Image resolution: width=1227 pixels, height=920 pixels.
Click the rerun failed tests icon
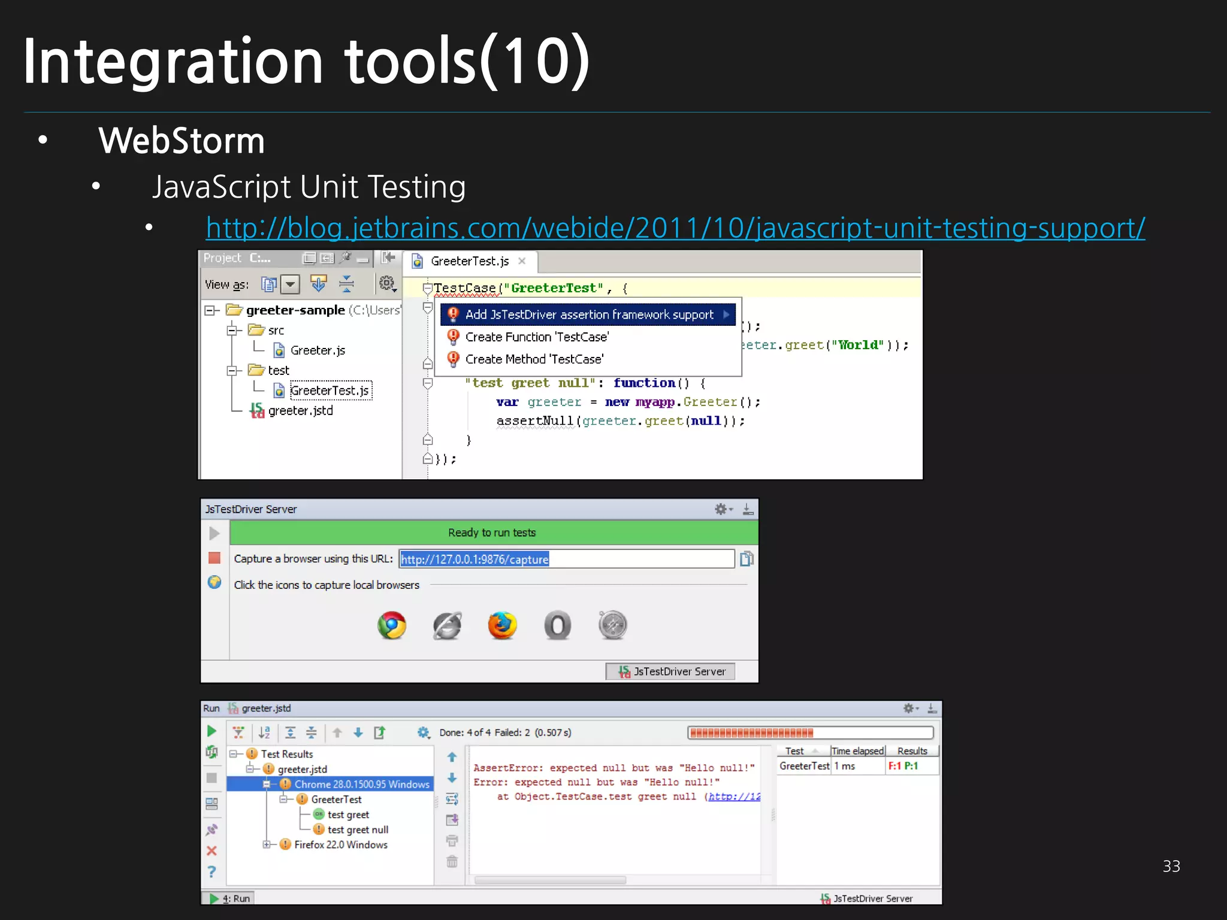click(211, 752)
